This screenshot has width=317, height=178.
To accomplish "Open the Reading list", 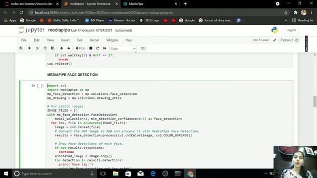I will pos(303,20).
